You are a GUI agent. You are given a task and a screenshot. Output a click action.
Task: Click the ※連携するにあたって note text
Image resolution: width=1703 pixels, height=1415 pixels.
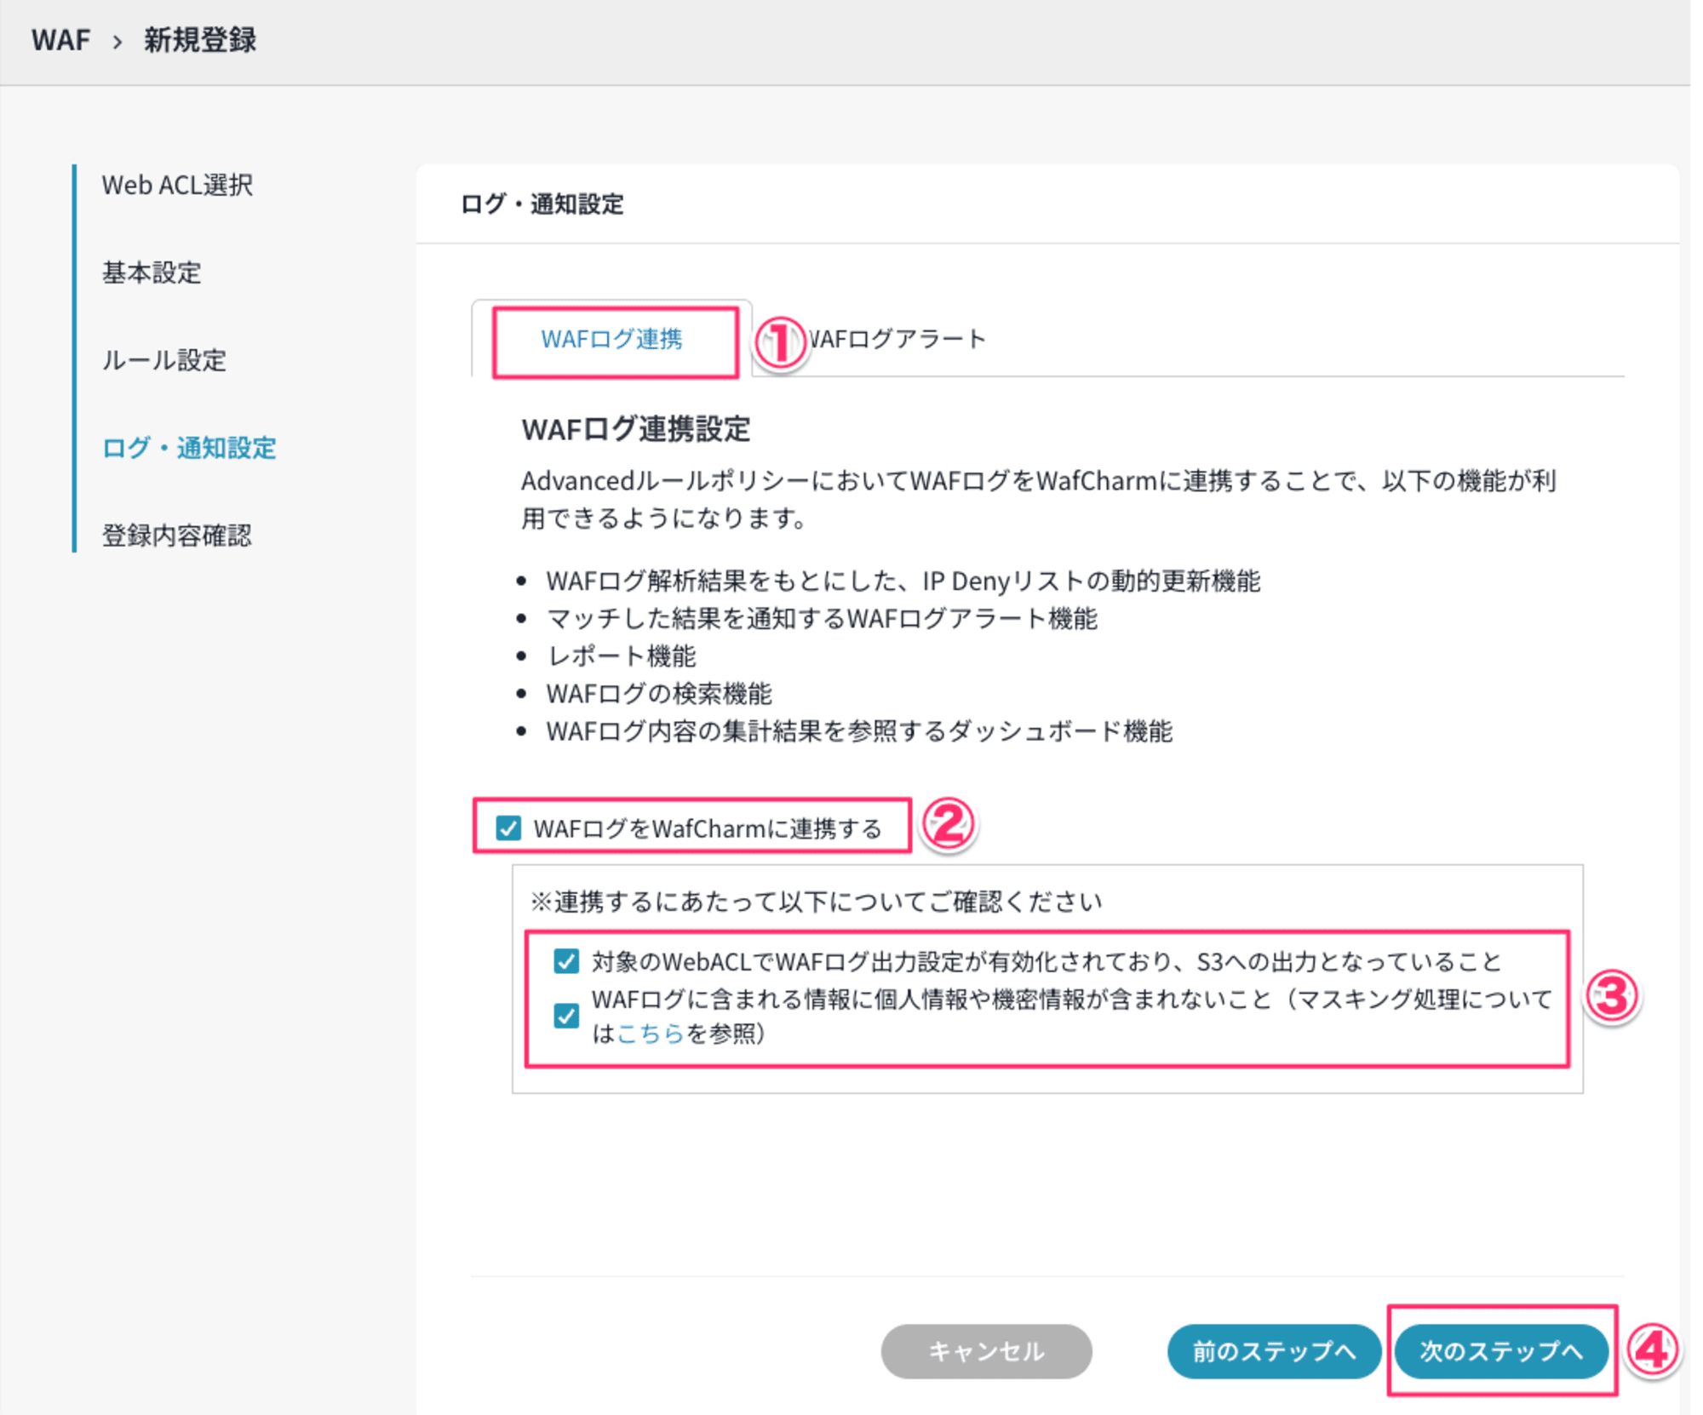pyautogui.click(x=816, y=901)
